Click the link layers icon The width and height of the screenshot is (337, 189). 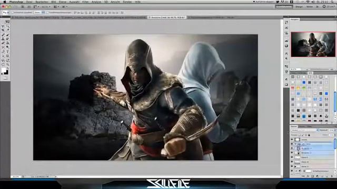(x=303, y=176)
